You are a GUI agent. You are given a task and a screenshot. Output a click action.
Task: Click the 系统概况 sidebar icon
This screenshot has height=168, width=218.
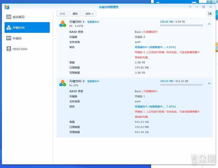click(x=9, y=17)
